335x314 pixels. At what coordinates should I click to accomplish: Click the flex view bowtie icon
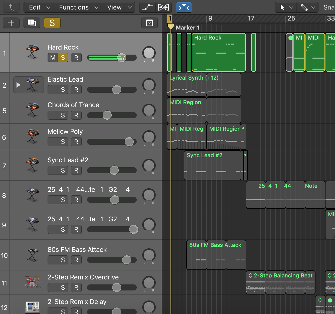(163, 8)
